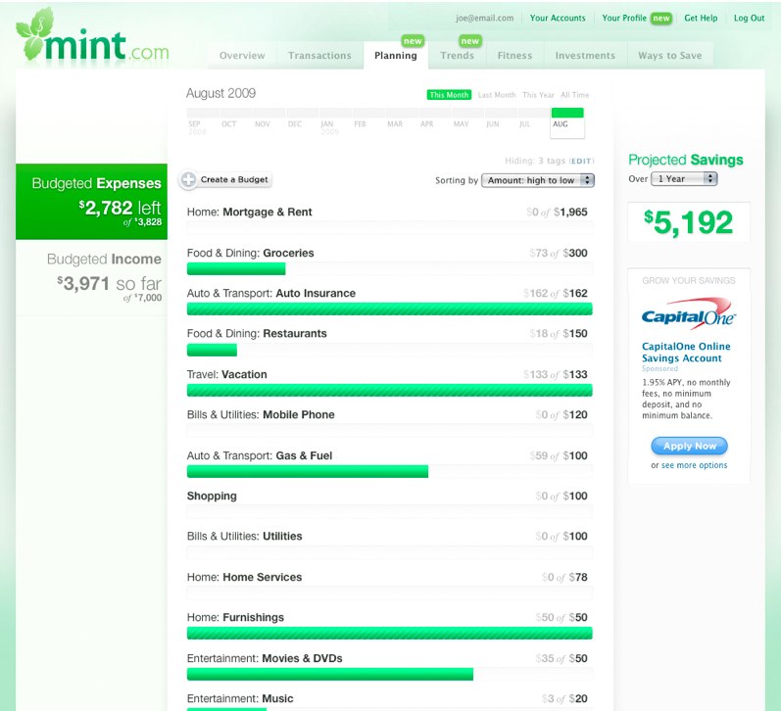Click the Capital One logo

pyautogui.click(x=688, y=314)
